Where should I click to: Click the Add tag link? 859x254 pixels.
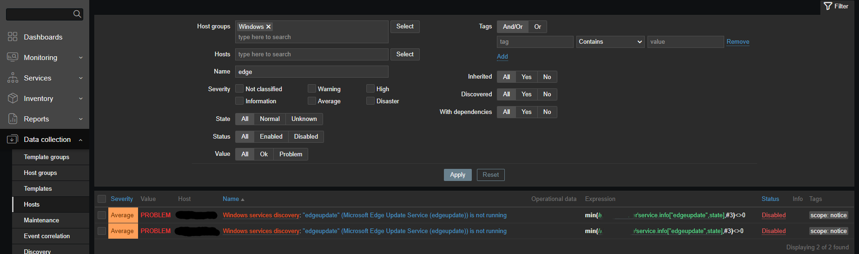click(502, 56)
